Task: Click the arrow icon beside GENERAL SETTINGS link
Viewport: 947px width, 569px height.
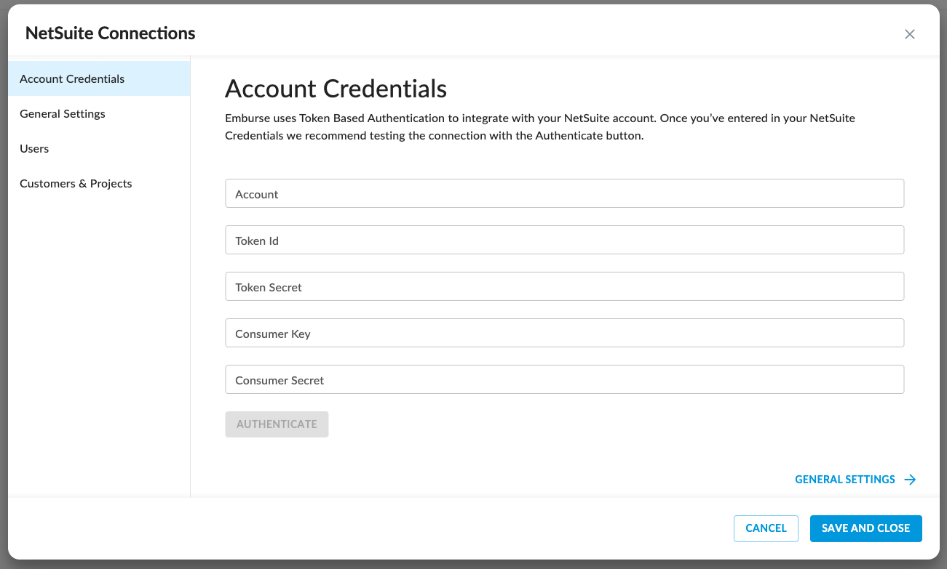Action: click(x=910, y=479)
